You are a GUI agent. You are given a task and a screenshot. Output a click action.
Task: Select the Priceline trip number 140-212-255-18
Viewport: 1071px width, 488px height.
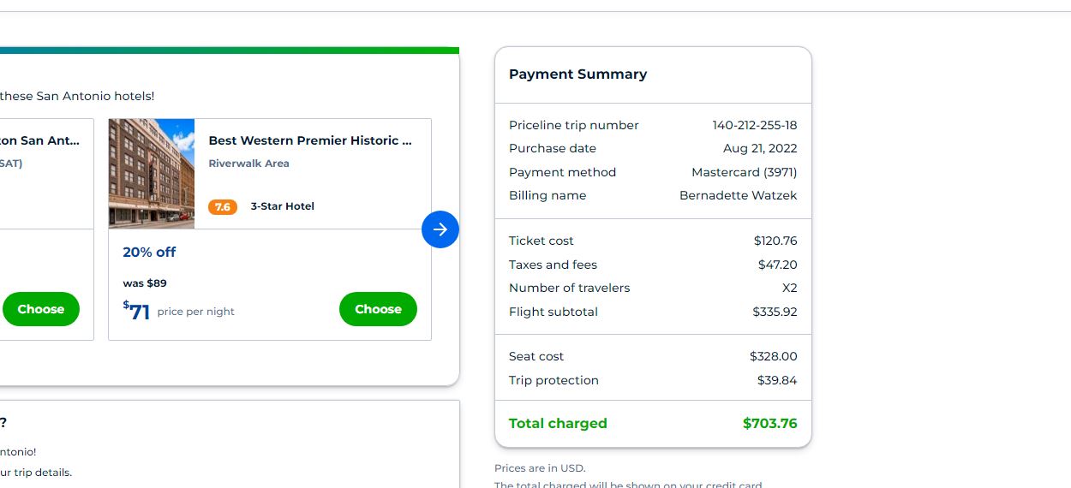[x=755, y=125]
